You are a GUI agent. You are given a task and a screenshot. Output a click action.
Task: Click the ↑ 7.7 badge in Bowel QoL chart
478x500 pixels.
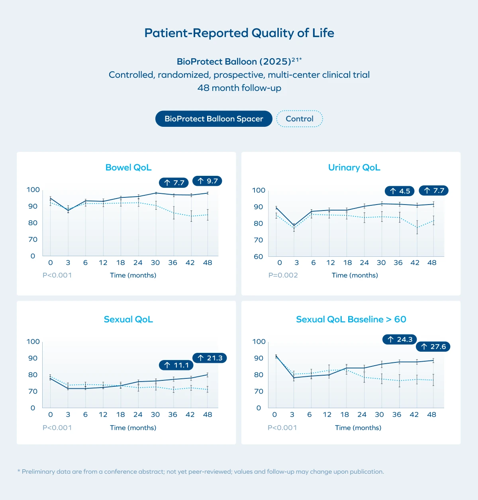click(x=174, y=183)
